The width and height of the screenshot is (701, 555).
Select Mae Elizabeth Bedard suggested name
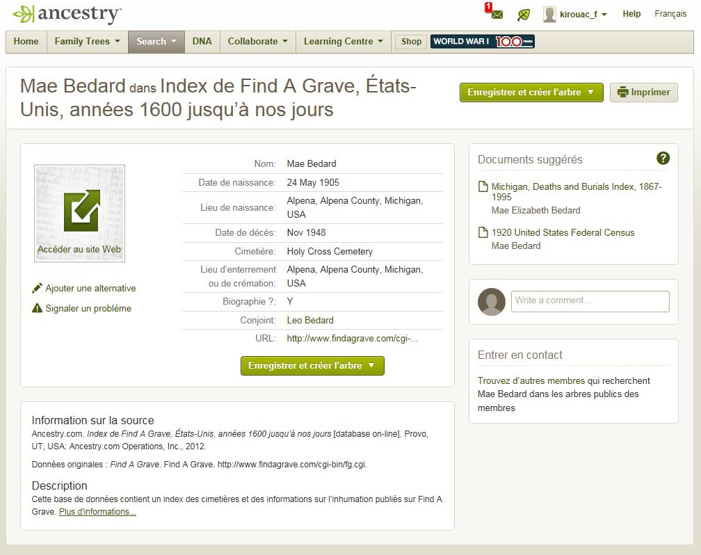(535, 210)
